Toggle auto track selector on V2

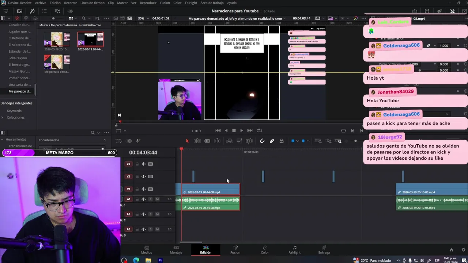144,176
